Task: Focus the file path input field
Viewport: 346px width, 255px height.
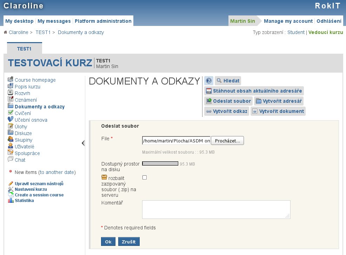Action: tap(176, 141)
